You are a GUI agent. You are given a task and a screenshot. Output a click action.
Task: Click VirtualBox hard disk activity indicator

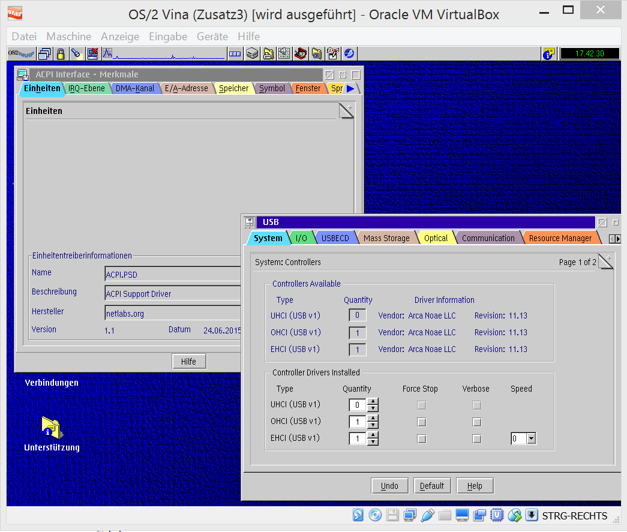[x=358, y=515]
